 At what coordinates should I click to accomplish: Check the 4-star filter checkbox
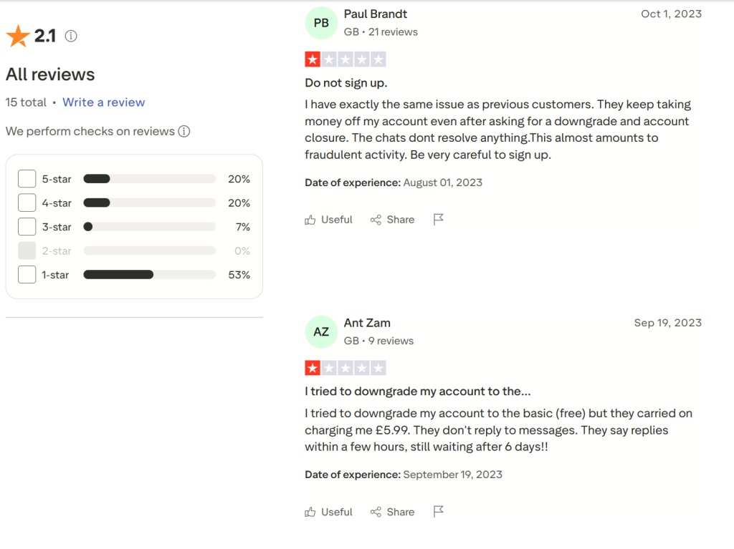click(27, 203)
